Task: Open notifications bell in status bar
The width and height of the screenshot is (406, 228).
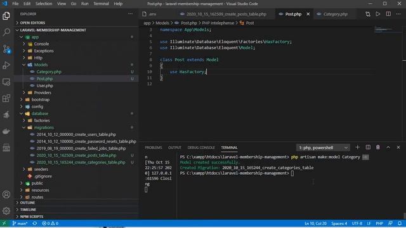Action: click(x=400, y=224)
